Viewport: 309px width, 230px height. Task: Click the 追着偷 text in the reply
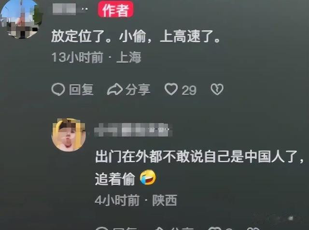point(115,179)
